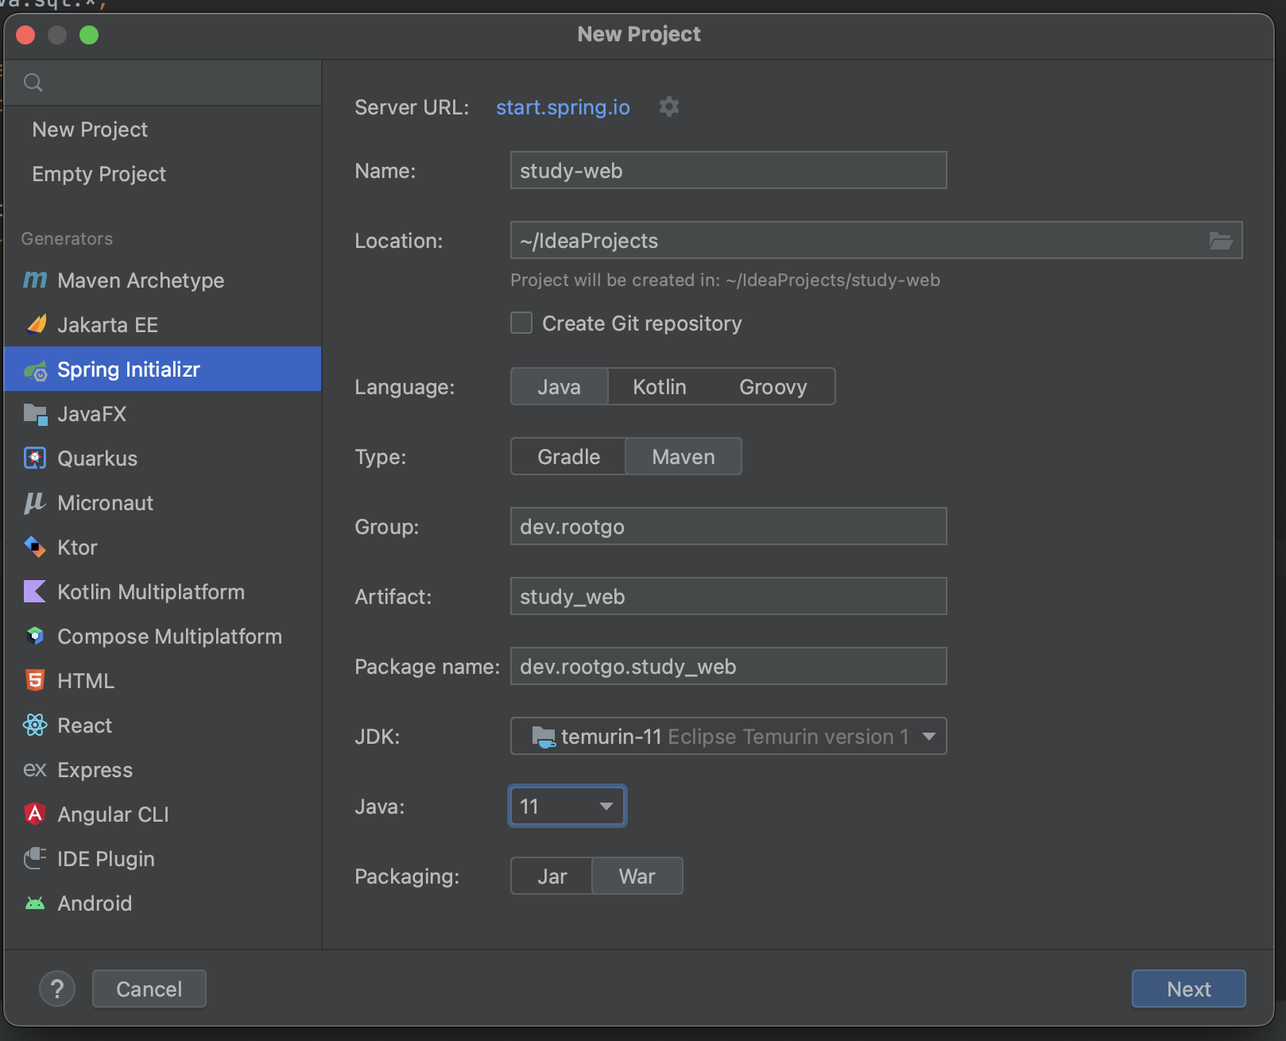Select React generator entry
Viewport: 1286px width, 1041px height.
[x=162, y=726]
